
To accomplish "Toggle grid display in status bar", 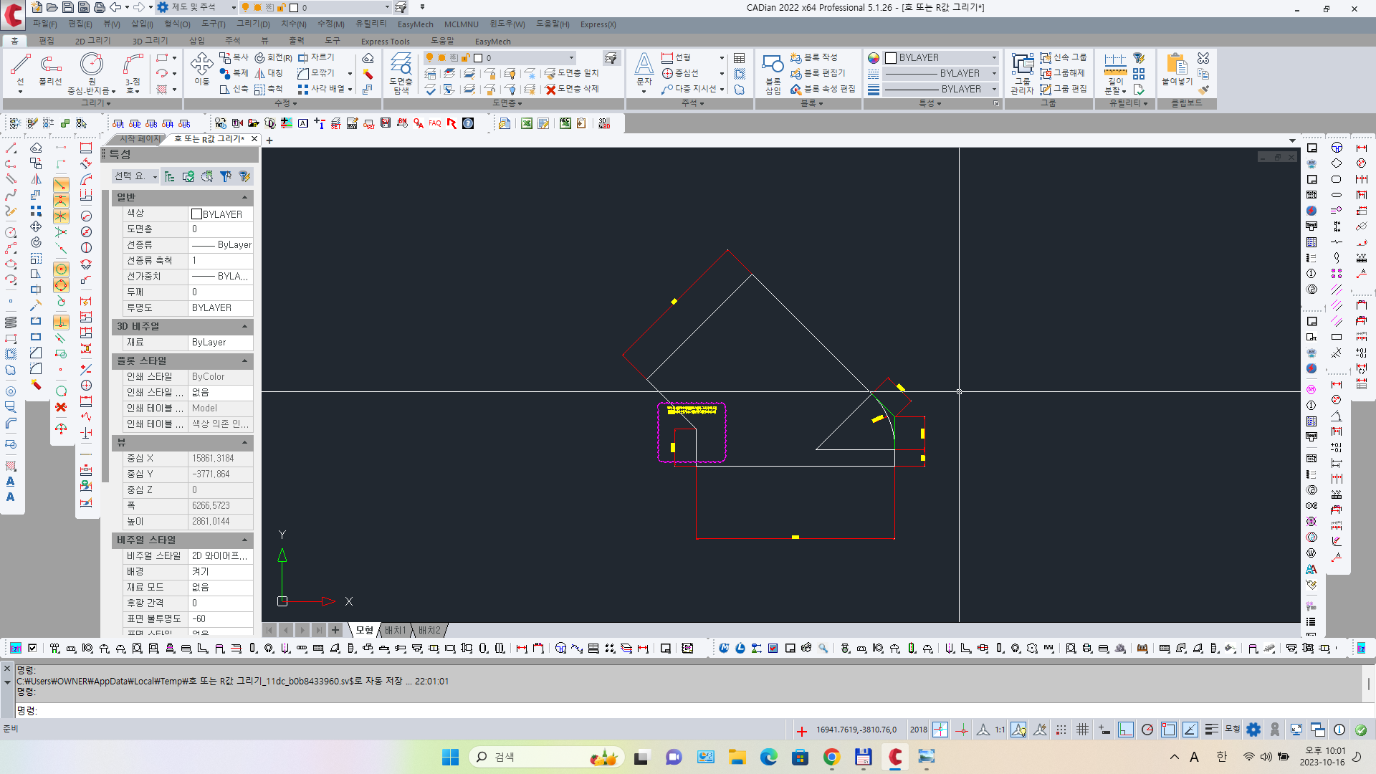I will point(1082,730).
